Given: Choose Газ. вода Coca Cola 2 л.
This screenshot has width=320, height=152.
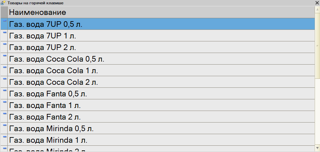Looking at the screenshot, I should click(53, 82).
